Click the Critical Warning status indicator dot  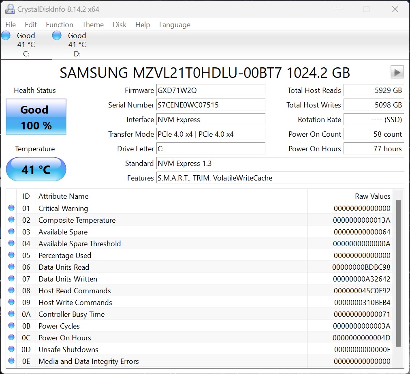(x=11, y=208)
